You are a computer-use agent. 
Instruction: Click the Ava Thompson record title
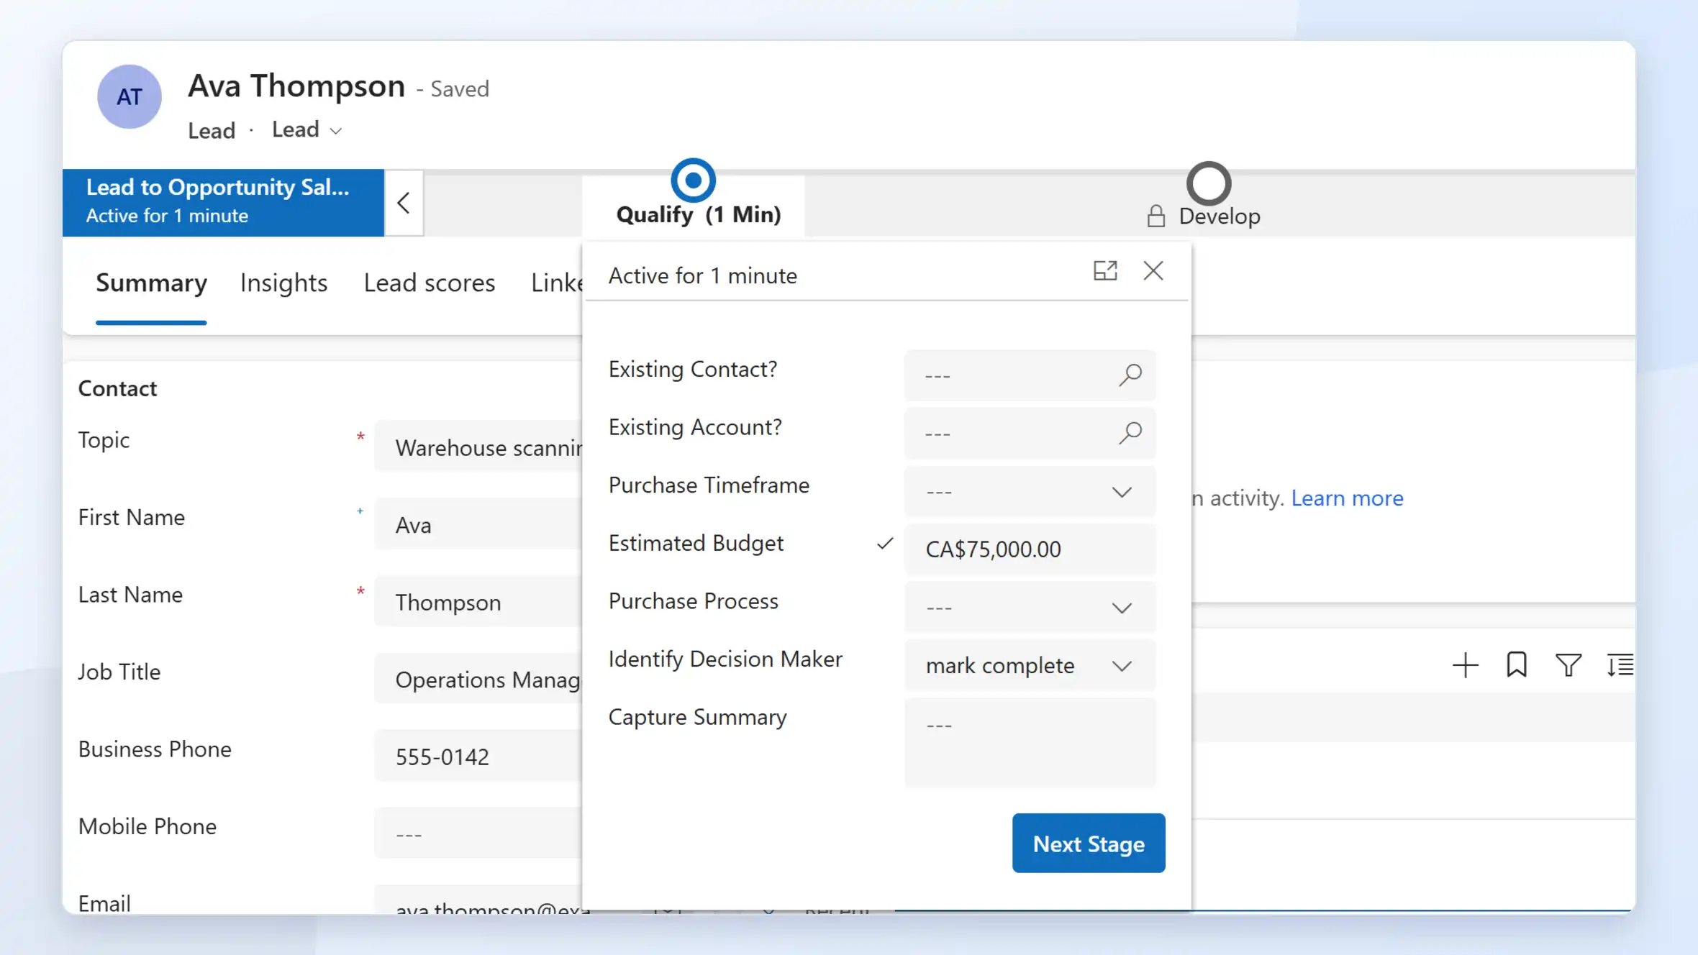point(296,86)
